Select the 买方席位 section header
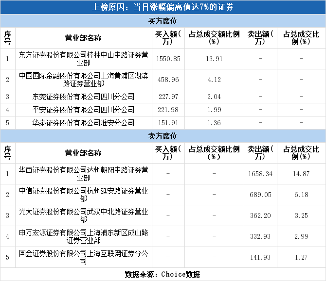This screenshot has height=281, width=326. pos(163,21)
